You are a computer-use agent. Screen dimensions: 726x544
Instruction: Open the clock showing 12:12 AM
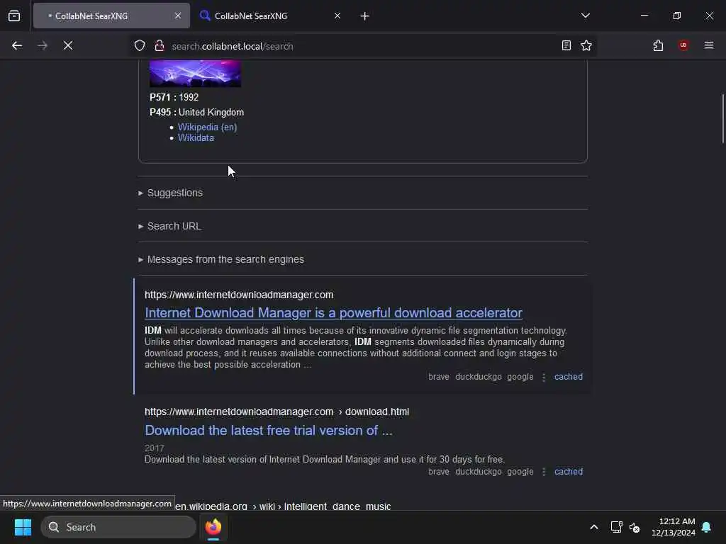(674, 527)
